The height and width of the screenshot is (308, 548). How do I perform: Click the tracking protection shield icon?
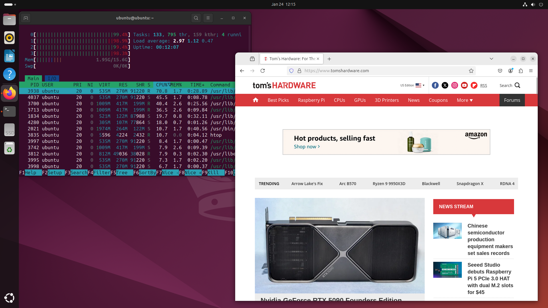(291, 71)
